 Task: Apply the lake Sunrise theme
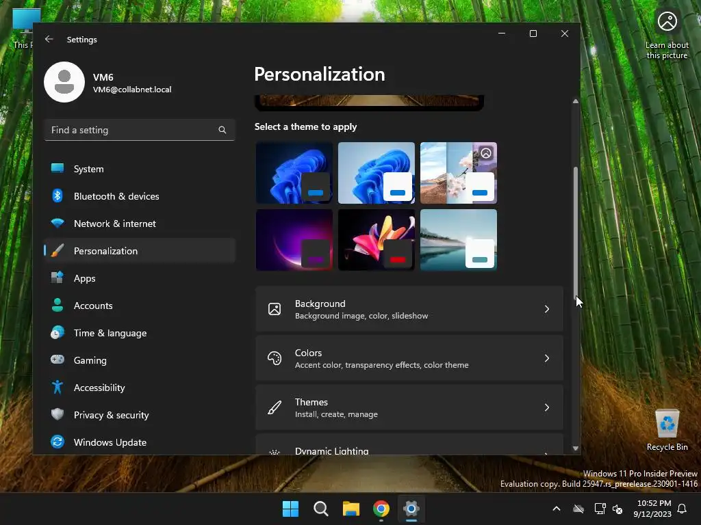[459, 240]
